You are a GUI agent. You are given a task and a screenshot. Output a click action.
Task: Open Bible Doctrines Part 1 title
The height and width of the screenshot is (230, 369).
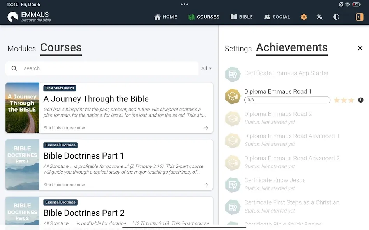(83, 156)
